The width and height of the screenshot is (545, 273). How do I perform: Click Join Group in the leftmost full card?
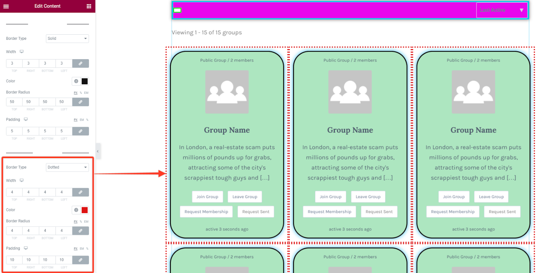click(207, 197)
